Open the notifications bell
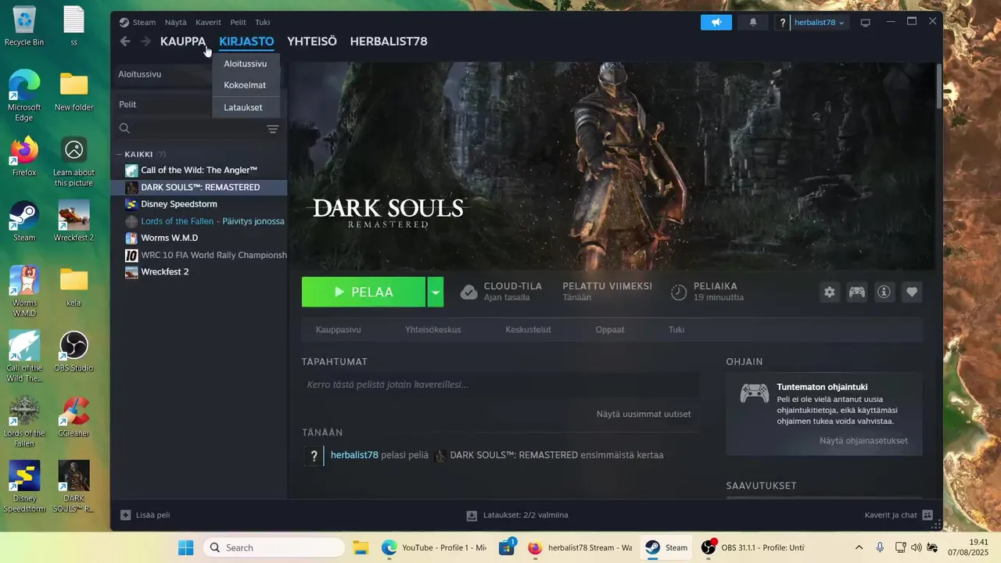 pyautogui.click(x=753, y=23)
